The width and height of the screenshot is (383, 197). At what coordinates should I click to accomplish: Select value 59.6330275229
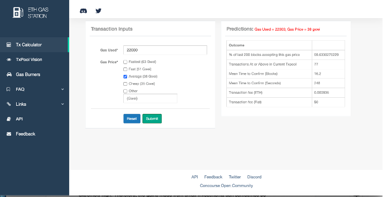326,55
